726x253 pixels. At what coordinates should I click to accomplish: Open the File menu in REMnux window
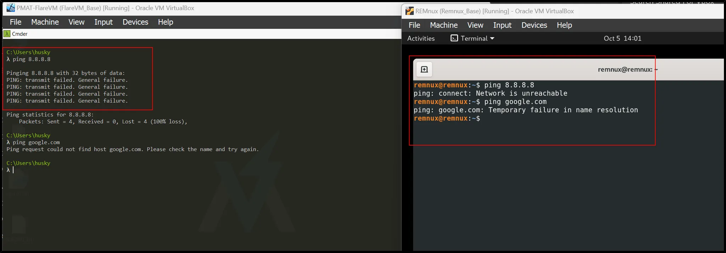tap(414, 25)
